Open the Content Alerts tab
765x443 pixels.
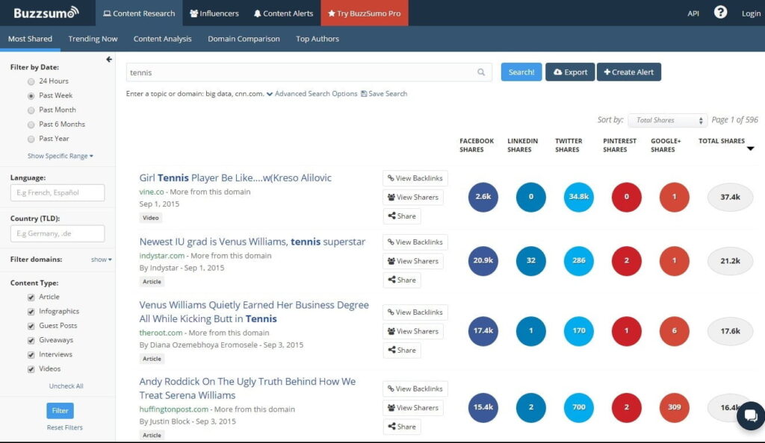click(x=283, y=13)
